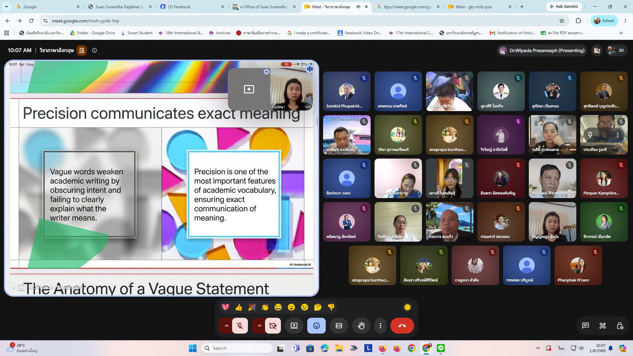Send the party popper reaction
This screenshot has width=633, height=356.
pos(252,307)
